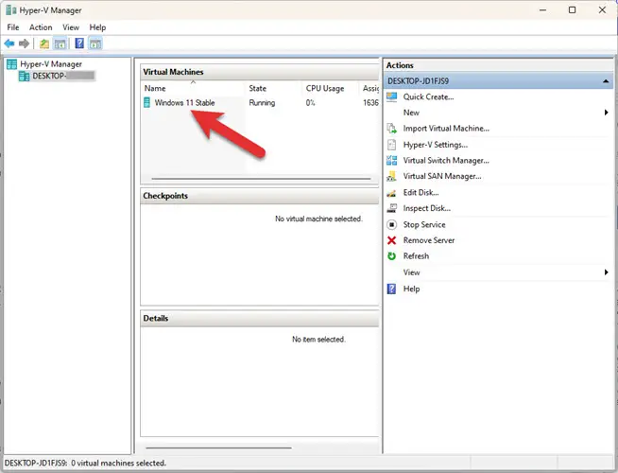
Task: Open the View menu in menu bar
Action: coord(71,27)
